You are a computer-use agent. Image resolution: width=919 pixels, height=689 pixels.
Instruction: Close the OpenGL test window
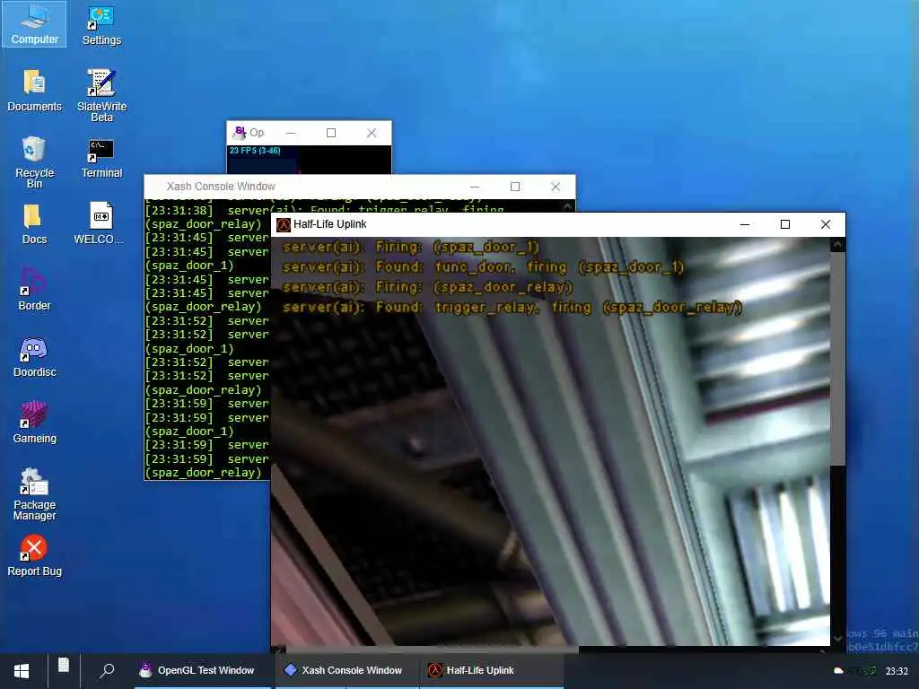[372, 133]
